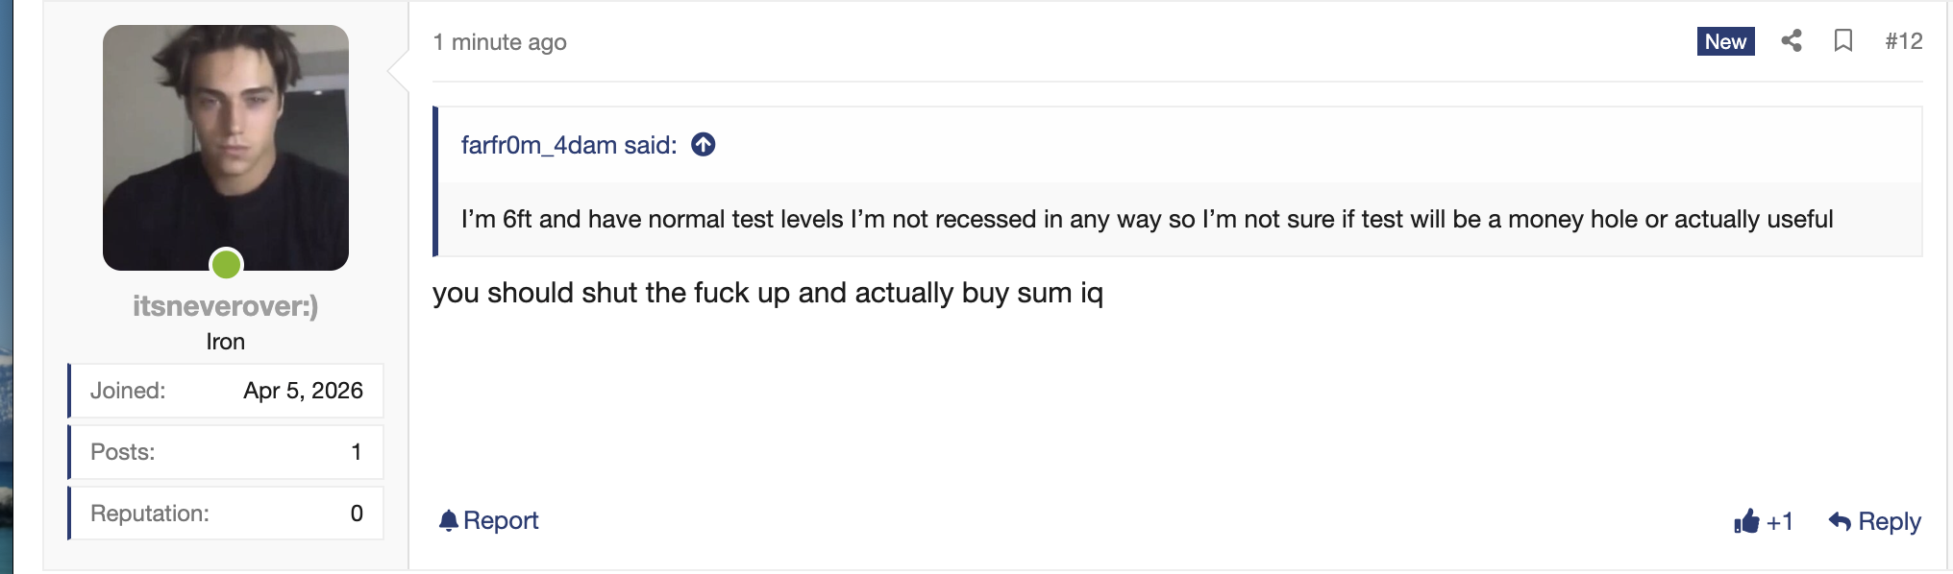Click the "New" post badge
This screenshot has height=574, width=1953.
tap(1725, 41)
